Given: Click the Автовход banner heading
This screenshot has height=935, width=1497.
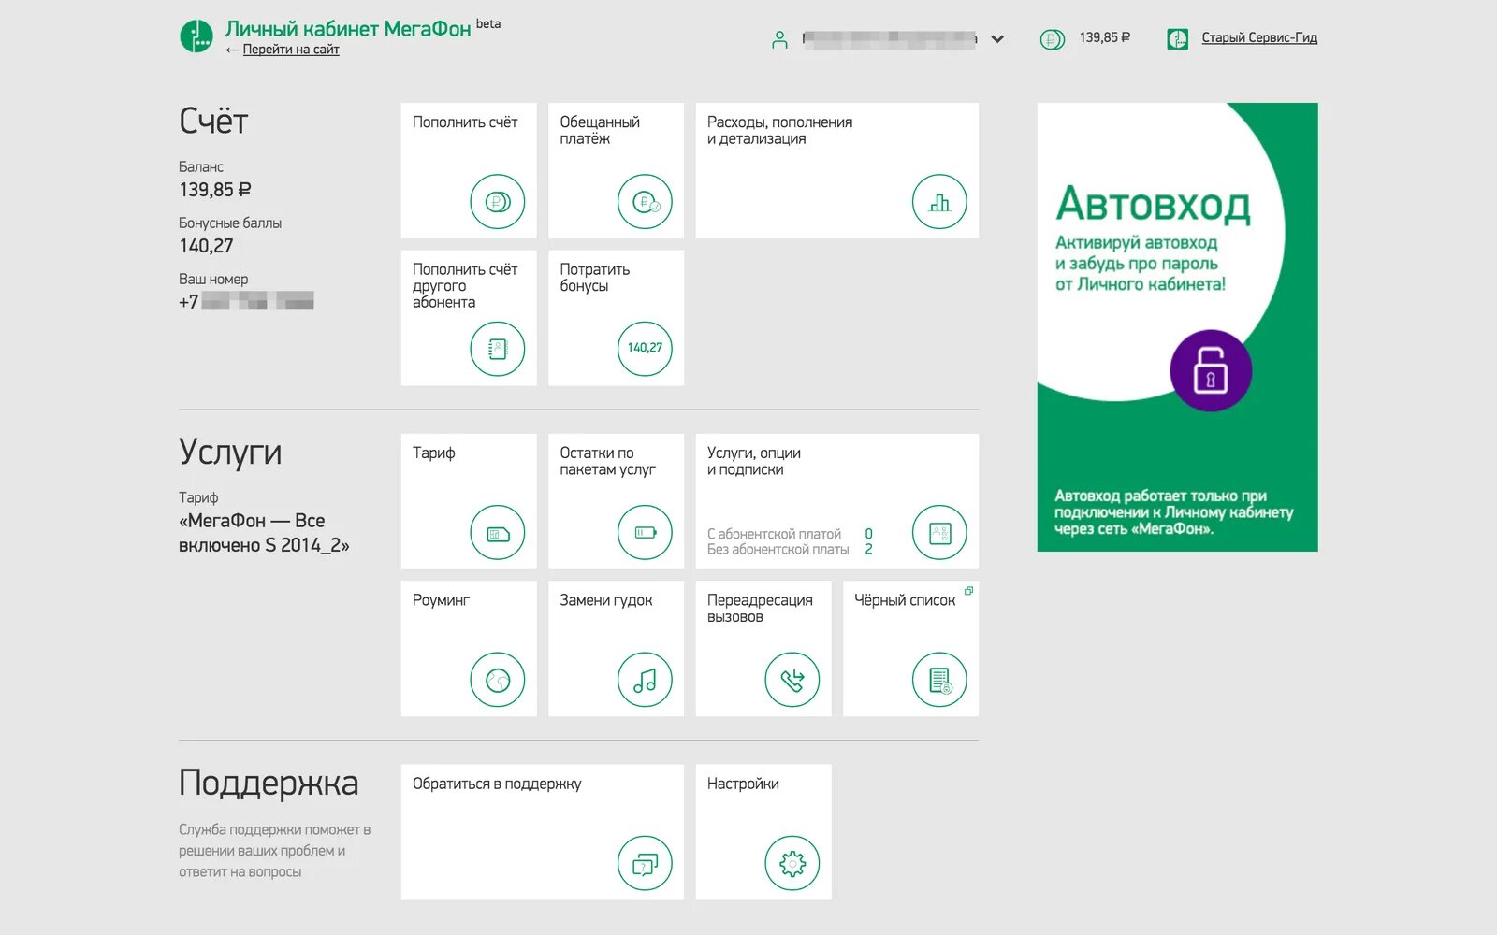Looking at the screenshot, I should (1153, 205).
